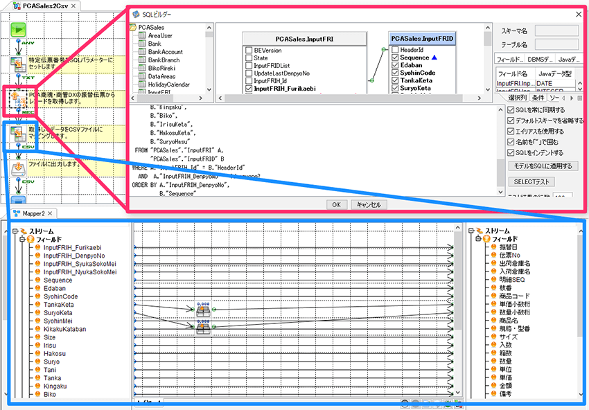This screenshot has height=410, width=589.
Task: Collapse the right ストリーム node in Mapper
Action: click(x=471, y=231)
